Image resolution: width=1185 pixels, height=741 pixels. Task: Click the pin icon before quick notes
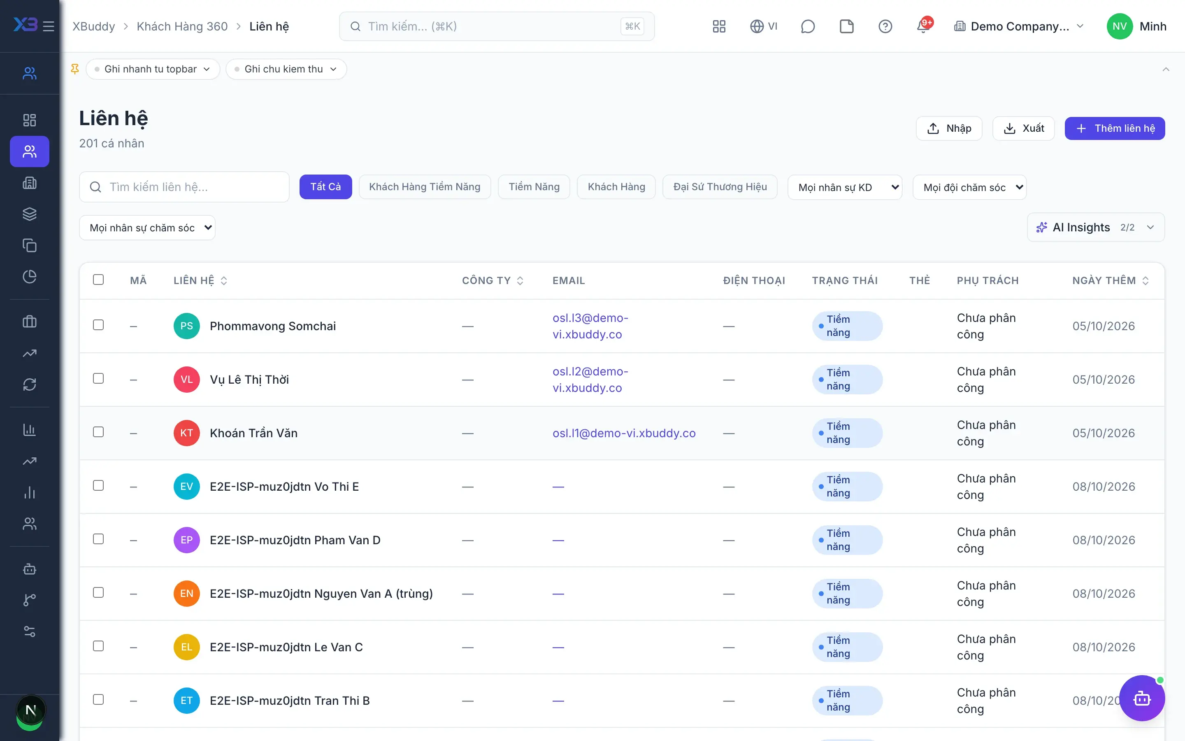click(75, 69)
